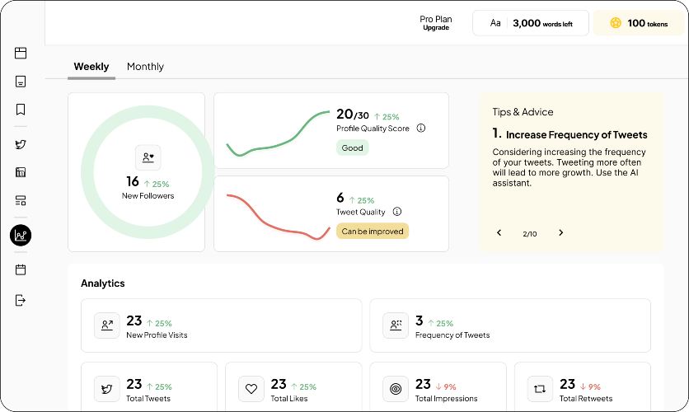Switch to the Monthly tab
The image size is (689, 412).
pyautogui.click(x=145, y=66)
